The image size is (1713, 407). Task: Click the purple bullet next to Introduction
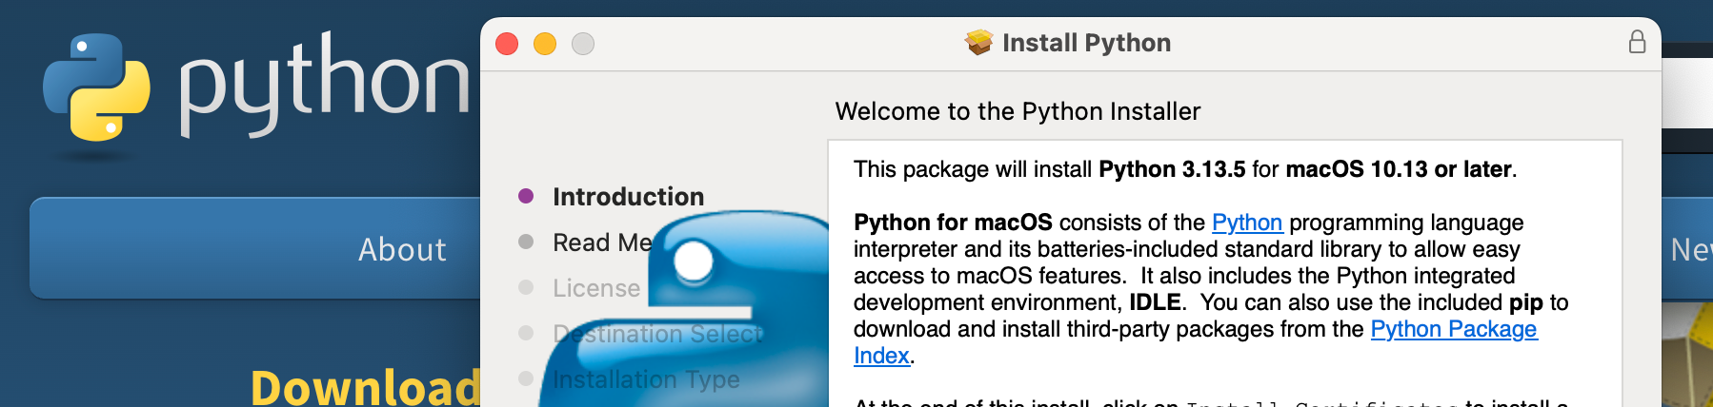(526, 196)
